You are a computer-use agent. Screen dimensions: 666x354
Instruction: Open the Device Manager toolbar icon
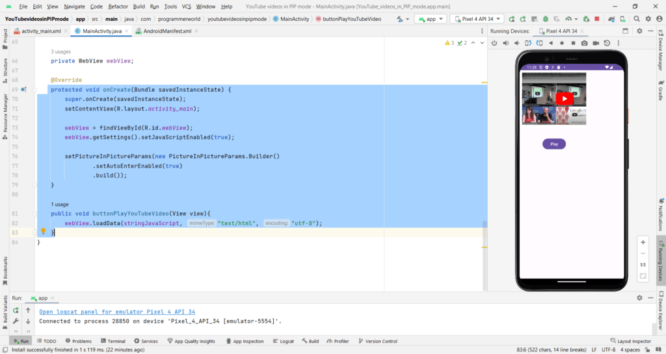(622, 19)
